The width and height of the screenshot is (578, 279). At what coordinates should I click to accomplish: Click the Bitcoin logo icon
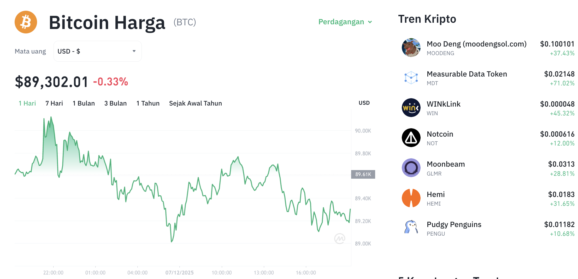[26, 22]
